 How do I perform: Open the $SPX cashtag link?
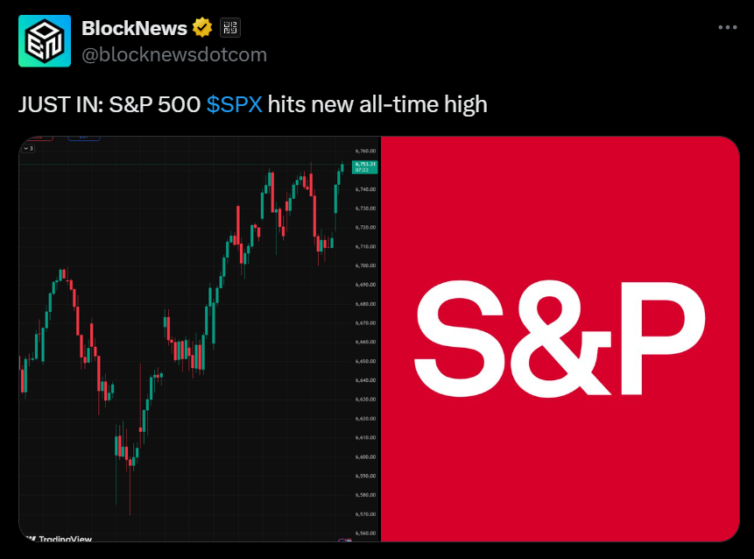[235, 105]
